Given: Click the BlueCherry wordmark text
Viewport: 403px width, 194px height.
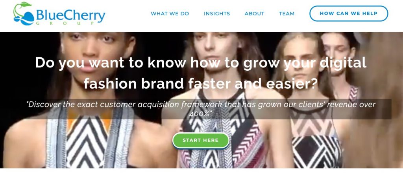Looking at the screenshot, I should tap(71, 15).
